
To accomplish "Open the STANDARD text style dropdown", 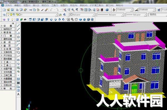I will click(125, 10).
